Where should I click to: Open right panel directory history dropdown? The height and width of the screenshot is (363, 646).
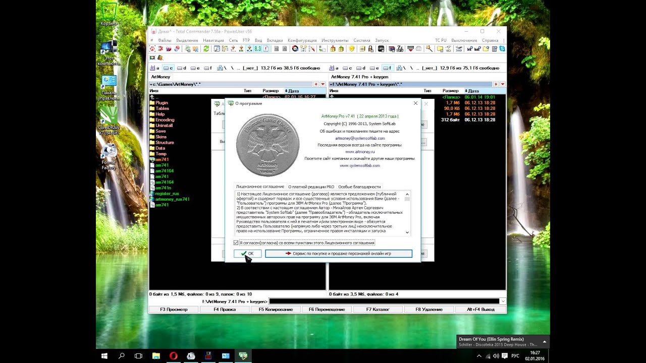click(503, 84)
